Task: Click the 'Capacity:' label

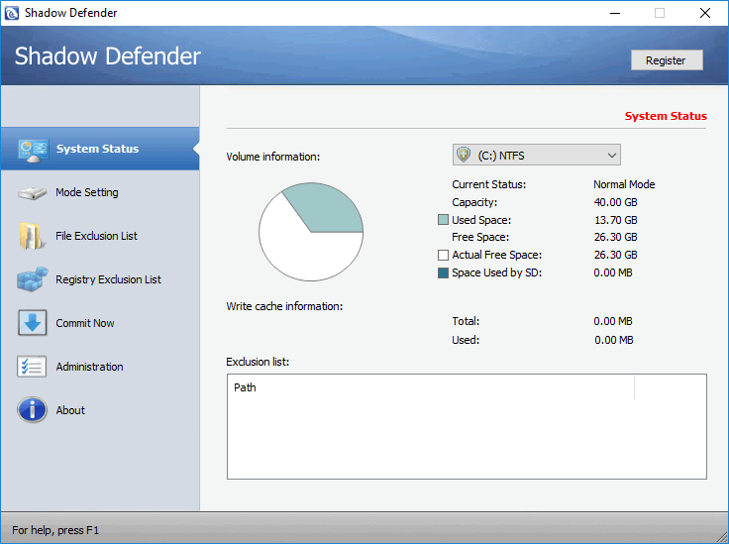Action: (474, 203)
